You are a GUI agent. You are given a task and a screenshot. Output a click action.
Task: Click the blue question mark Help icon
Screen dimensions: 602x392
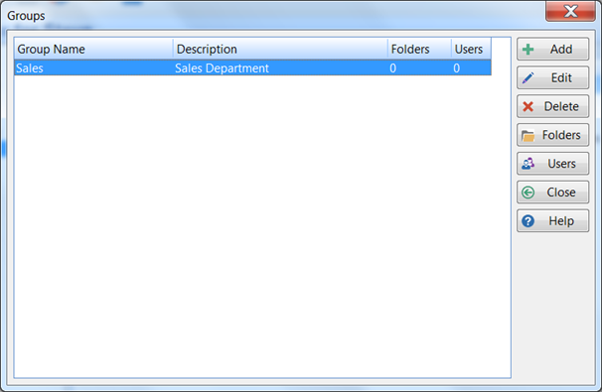coord(527,221)
